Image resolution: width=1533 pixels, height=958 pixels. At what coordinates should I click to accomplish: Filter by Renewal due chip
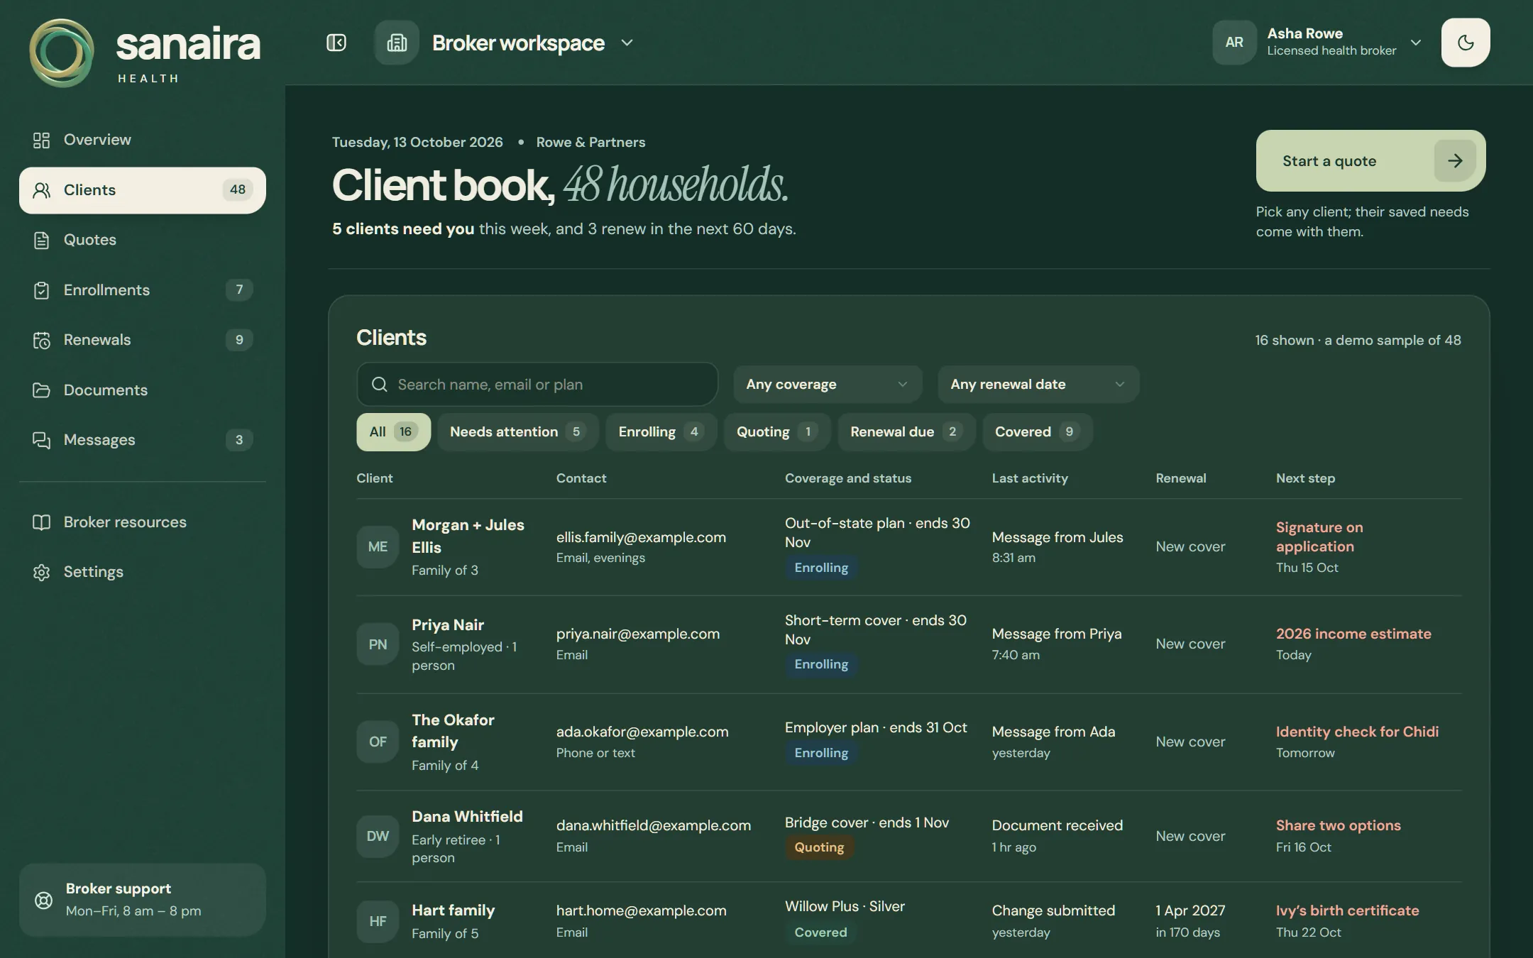(x=906, y=431)
